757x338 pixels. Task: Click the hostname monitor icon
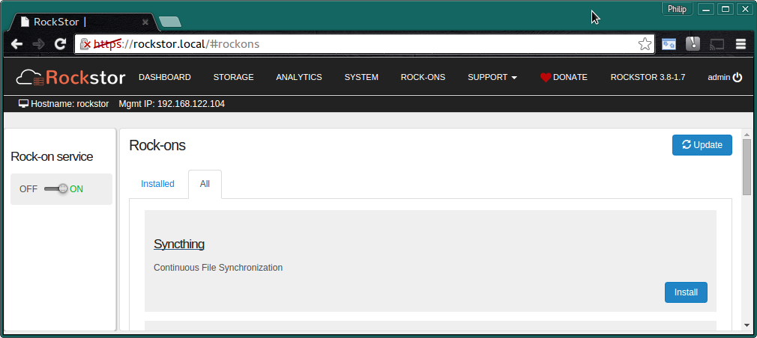click(x=24, y=103)
